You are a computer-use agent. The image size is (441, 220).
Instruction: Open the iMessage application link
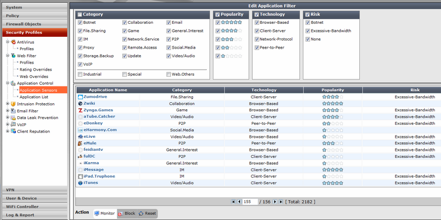coord(94,170)
